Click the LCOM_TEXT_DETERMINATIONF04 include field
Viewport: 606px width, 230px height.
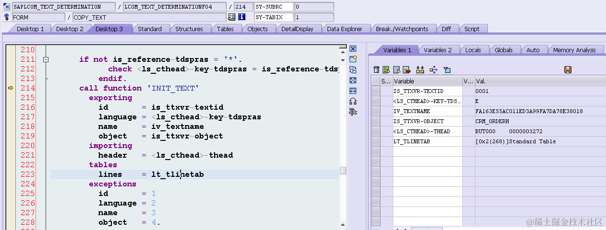(174, 7)
